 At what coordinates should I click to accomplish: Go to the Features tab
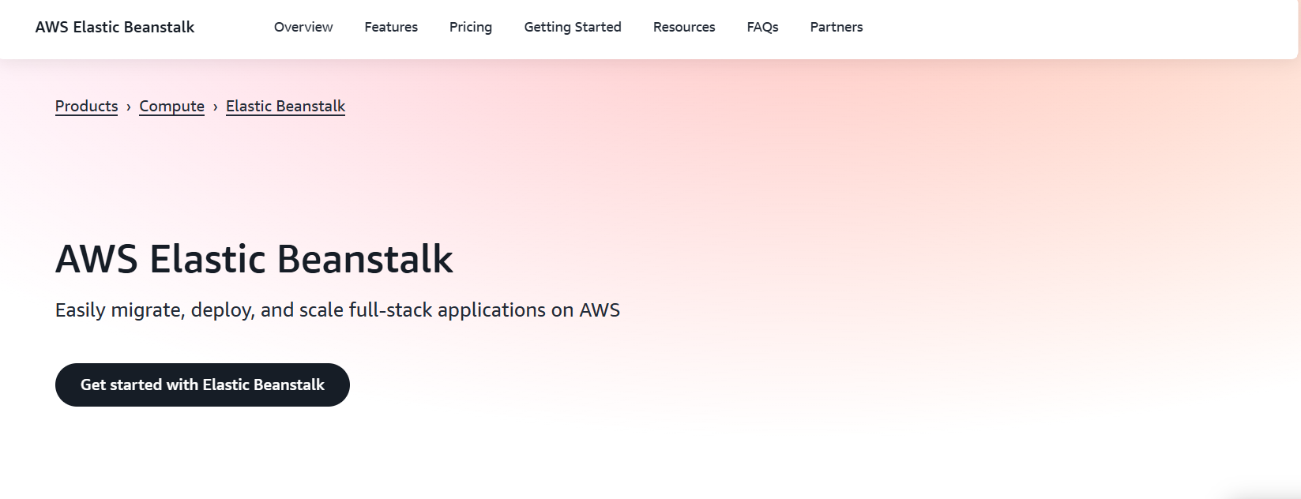click(x=391, y=27)
